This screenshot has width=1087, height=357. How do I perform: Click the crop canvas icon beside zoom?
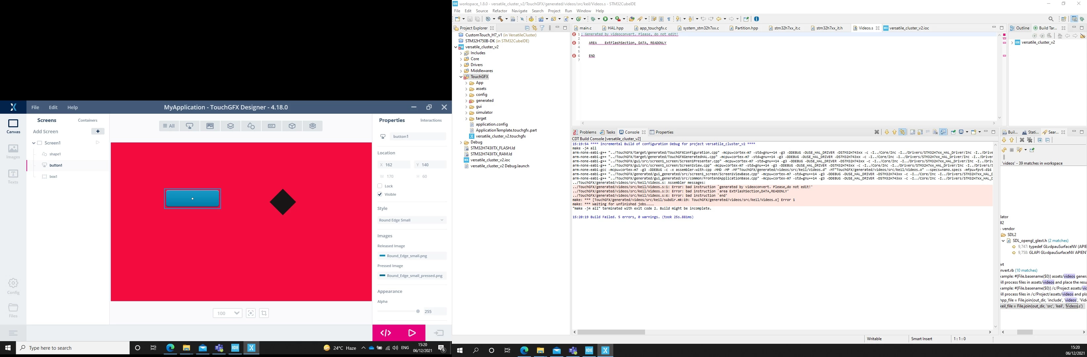pos(264,313)
